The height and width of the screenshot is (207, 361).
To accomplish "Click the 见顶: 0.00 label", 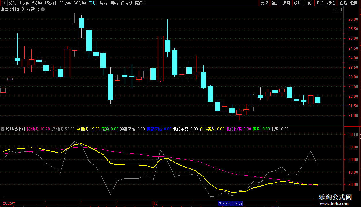I will click(x=110, y=129).
